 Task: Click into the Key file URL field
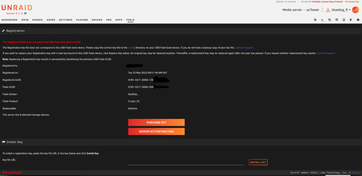coord(186,162)
